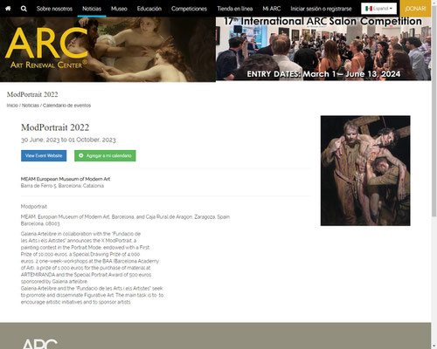
Task: Click the Mexican flag language icon
Action: 369,9
